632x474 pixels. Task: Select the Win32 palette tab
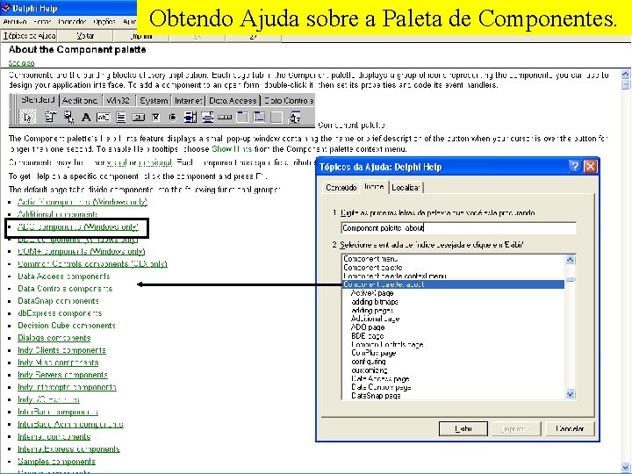118,101
